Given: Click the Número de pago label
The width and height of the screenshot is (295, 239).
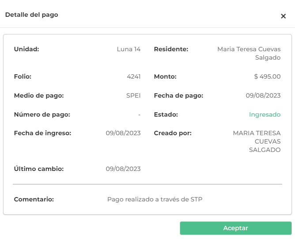Looking at the screenshot, I should [x=42, y=114].
